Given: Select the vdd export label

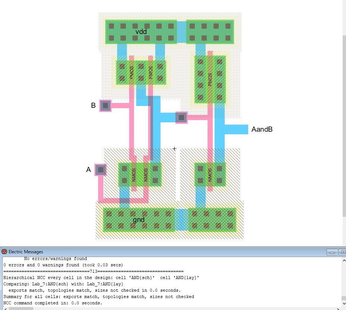Looking at the screenshot, I should tap(141, 32).
